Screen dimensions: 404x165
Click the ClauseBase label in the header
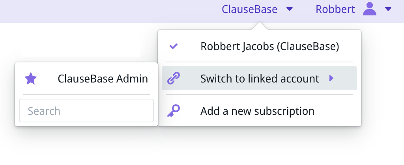(x=249, y=9)
